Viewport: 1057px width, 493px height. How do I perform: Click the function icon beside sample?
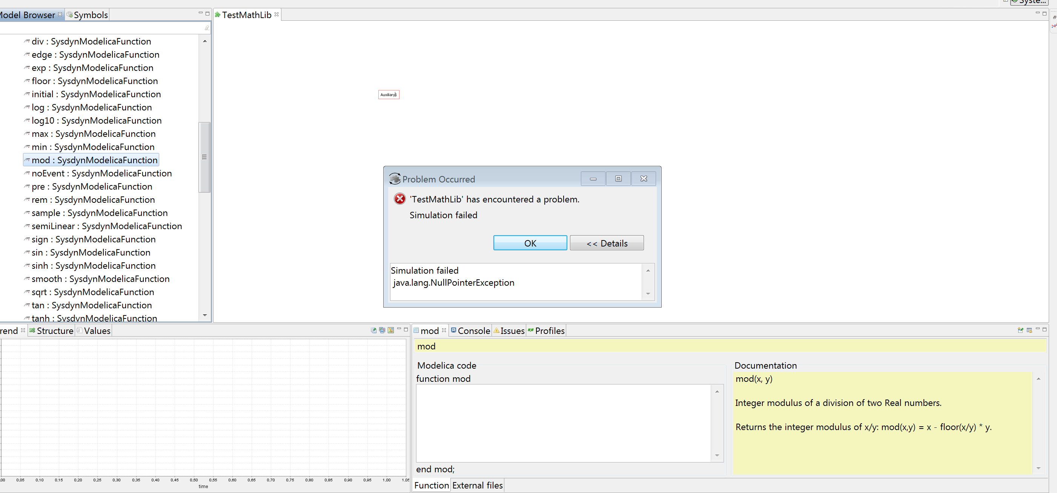[x=27, y=212]
